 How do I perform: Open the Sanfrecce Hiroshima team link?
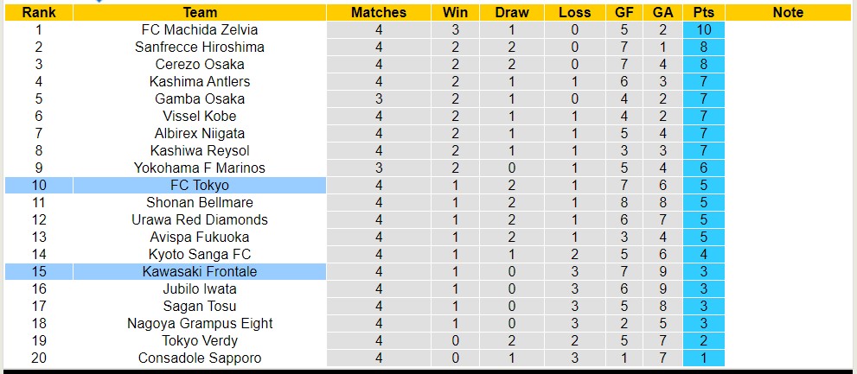[200, 47]
